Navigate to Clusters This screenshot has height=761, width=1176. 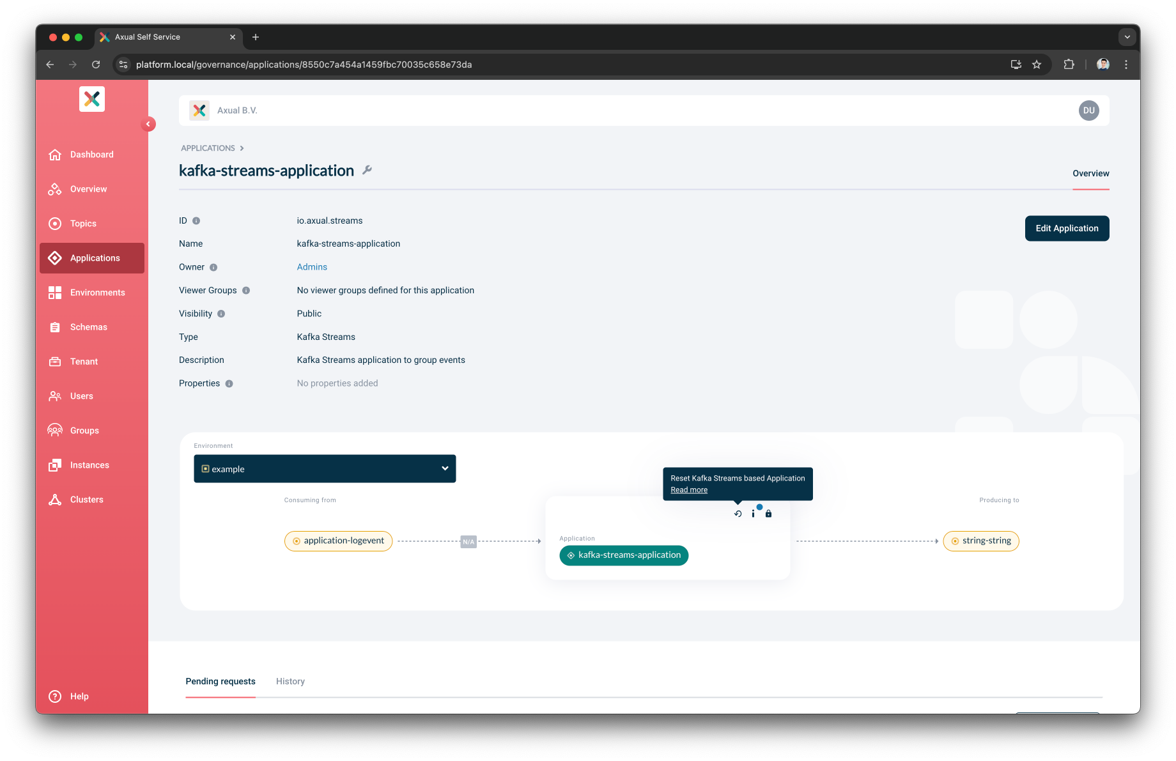tap(91, 500)
